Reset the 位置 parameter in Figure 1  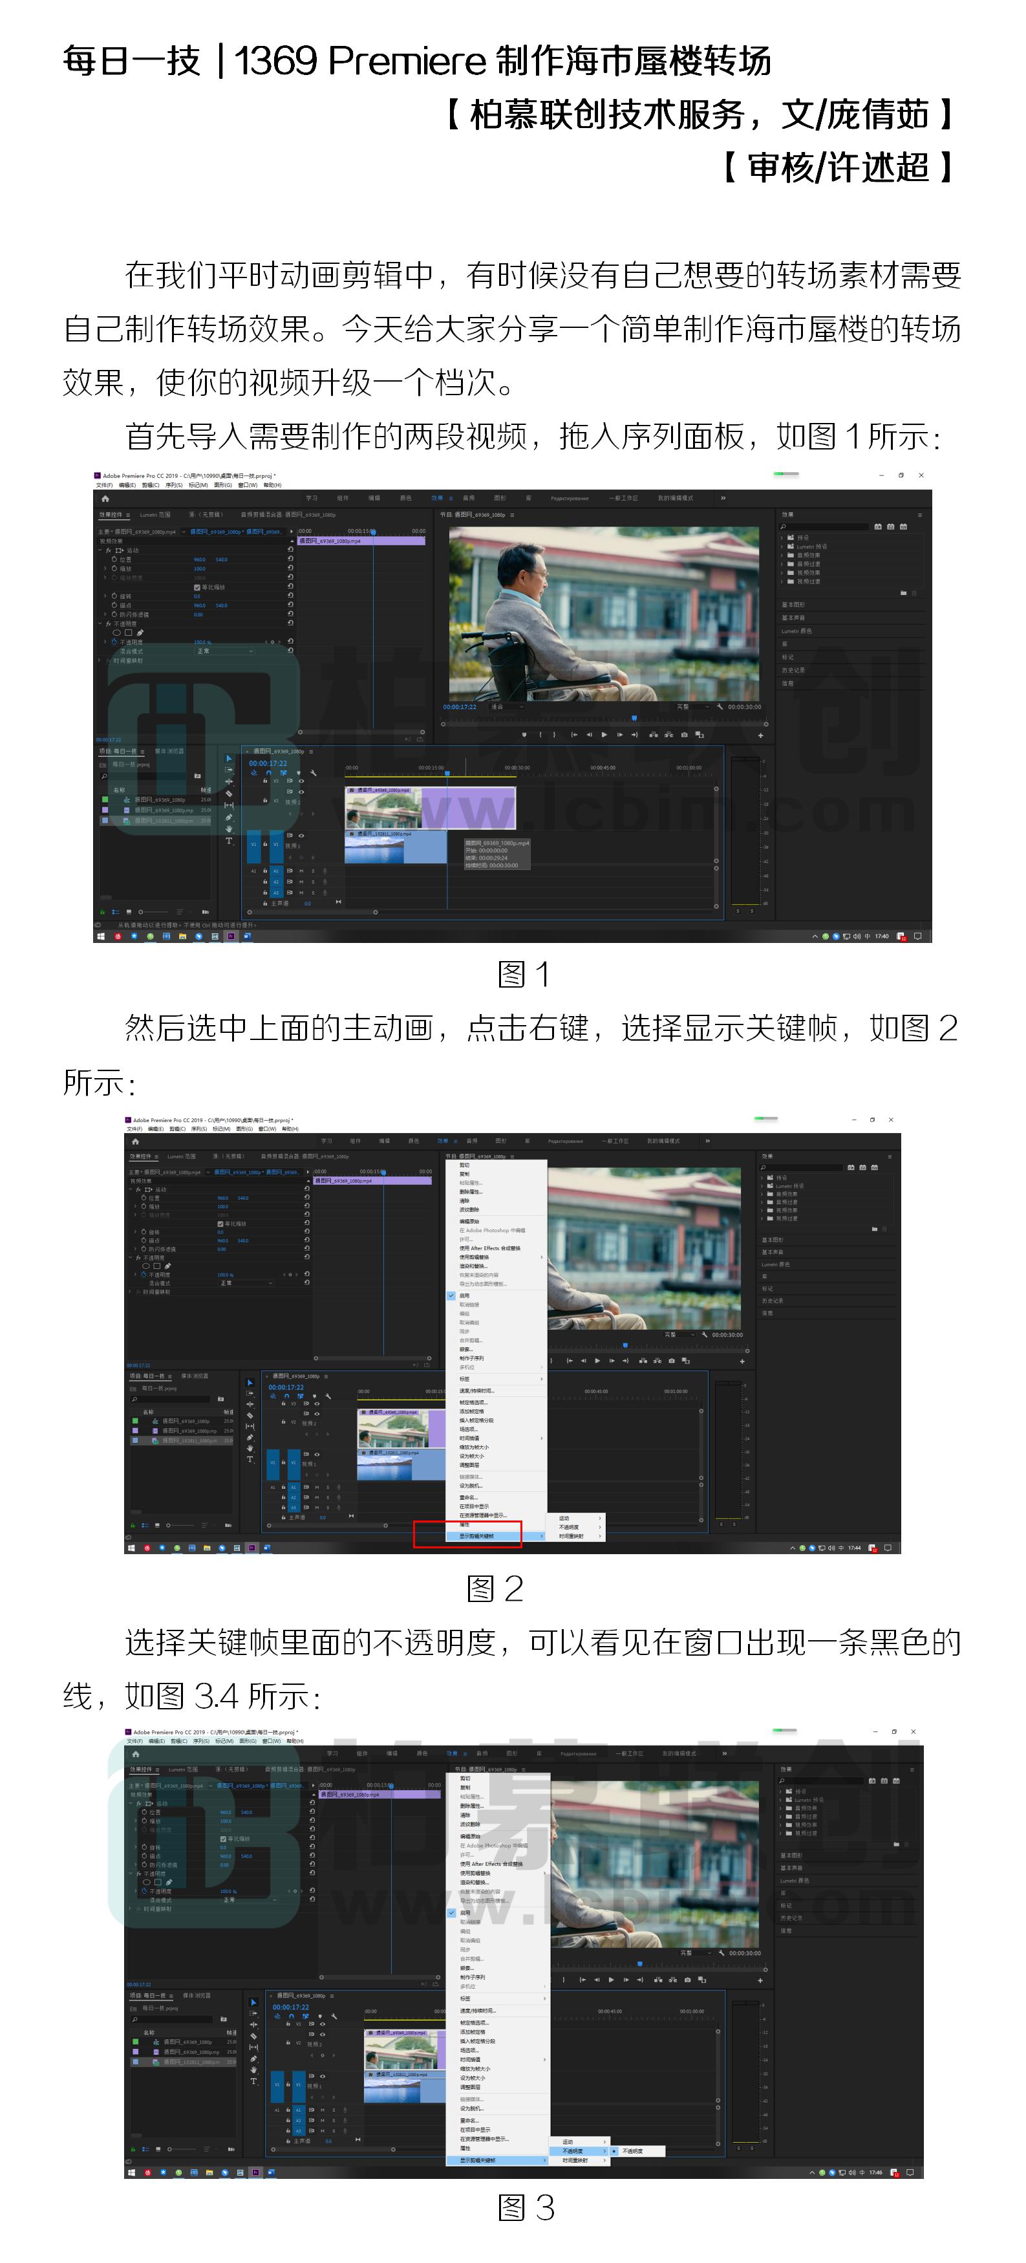pos(291,559)
